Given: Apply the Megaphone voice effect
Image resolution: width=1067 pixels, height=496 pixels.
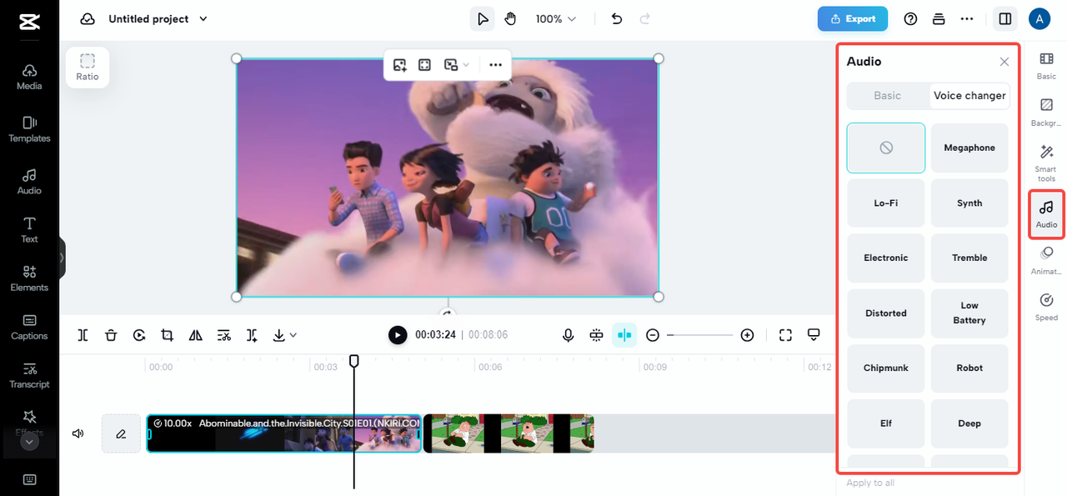Looking at the screenshot, I should (969, 148).
